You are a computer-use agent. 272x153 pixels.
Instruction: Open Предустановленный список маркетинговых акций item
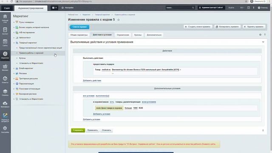click(x=40, y=48)
